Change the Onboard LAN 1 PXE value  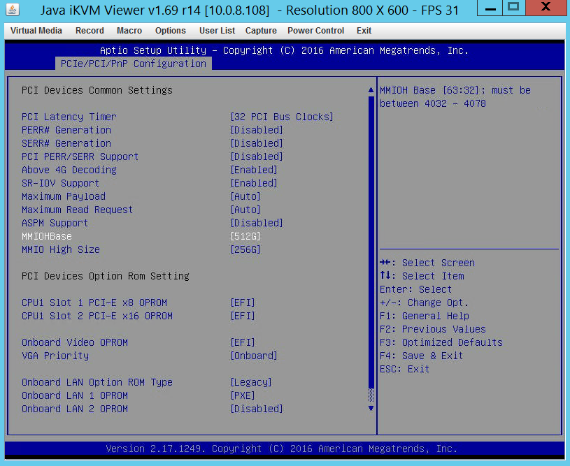coord(243,395)
